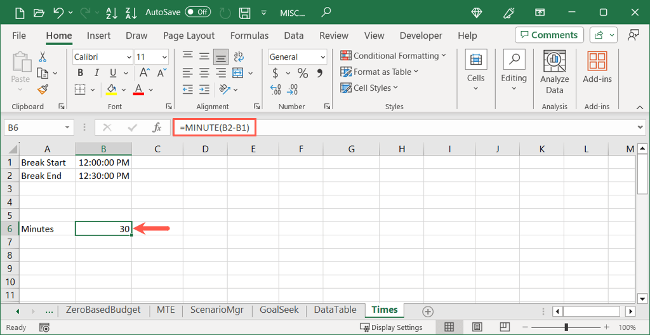Click Decrease Decimal icon
Image resolution: width=650 pixels, height=335 pixels.
[x=292, y=89]
